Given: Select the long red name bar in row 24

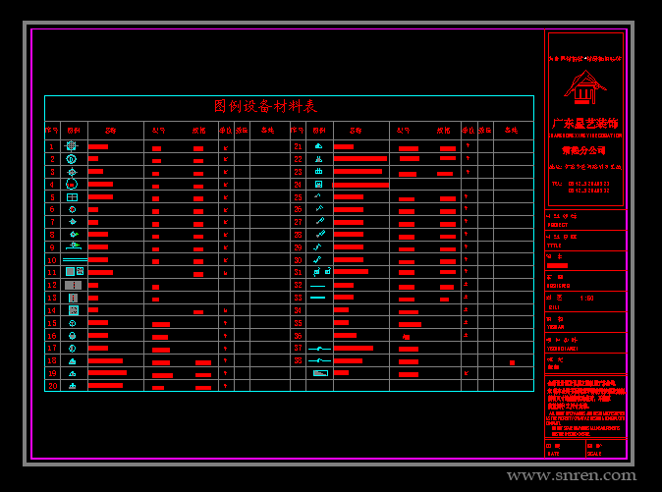Looking at the screenshot, I should [x=360, y=185].
